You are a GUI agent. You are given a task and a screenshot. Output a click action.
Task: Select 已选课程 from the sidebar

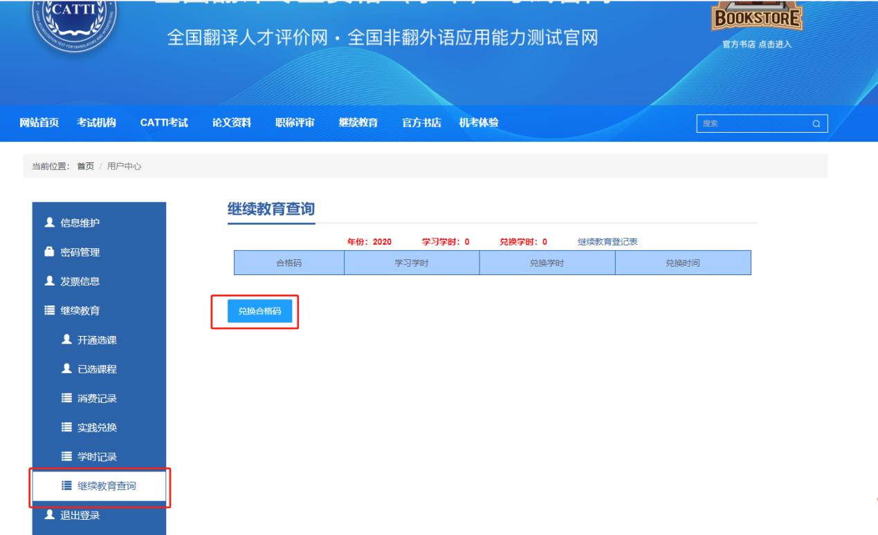[97, 369]
